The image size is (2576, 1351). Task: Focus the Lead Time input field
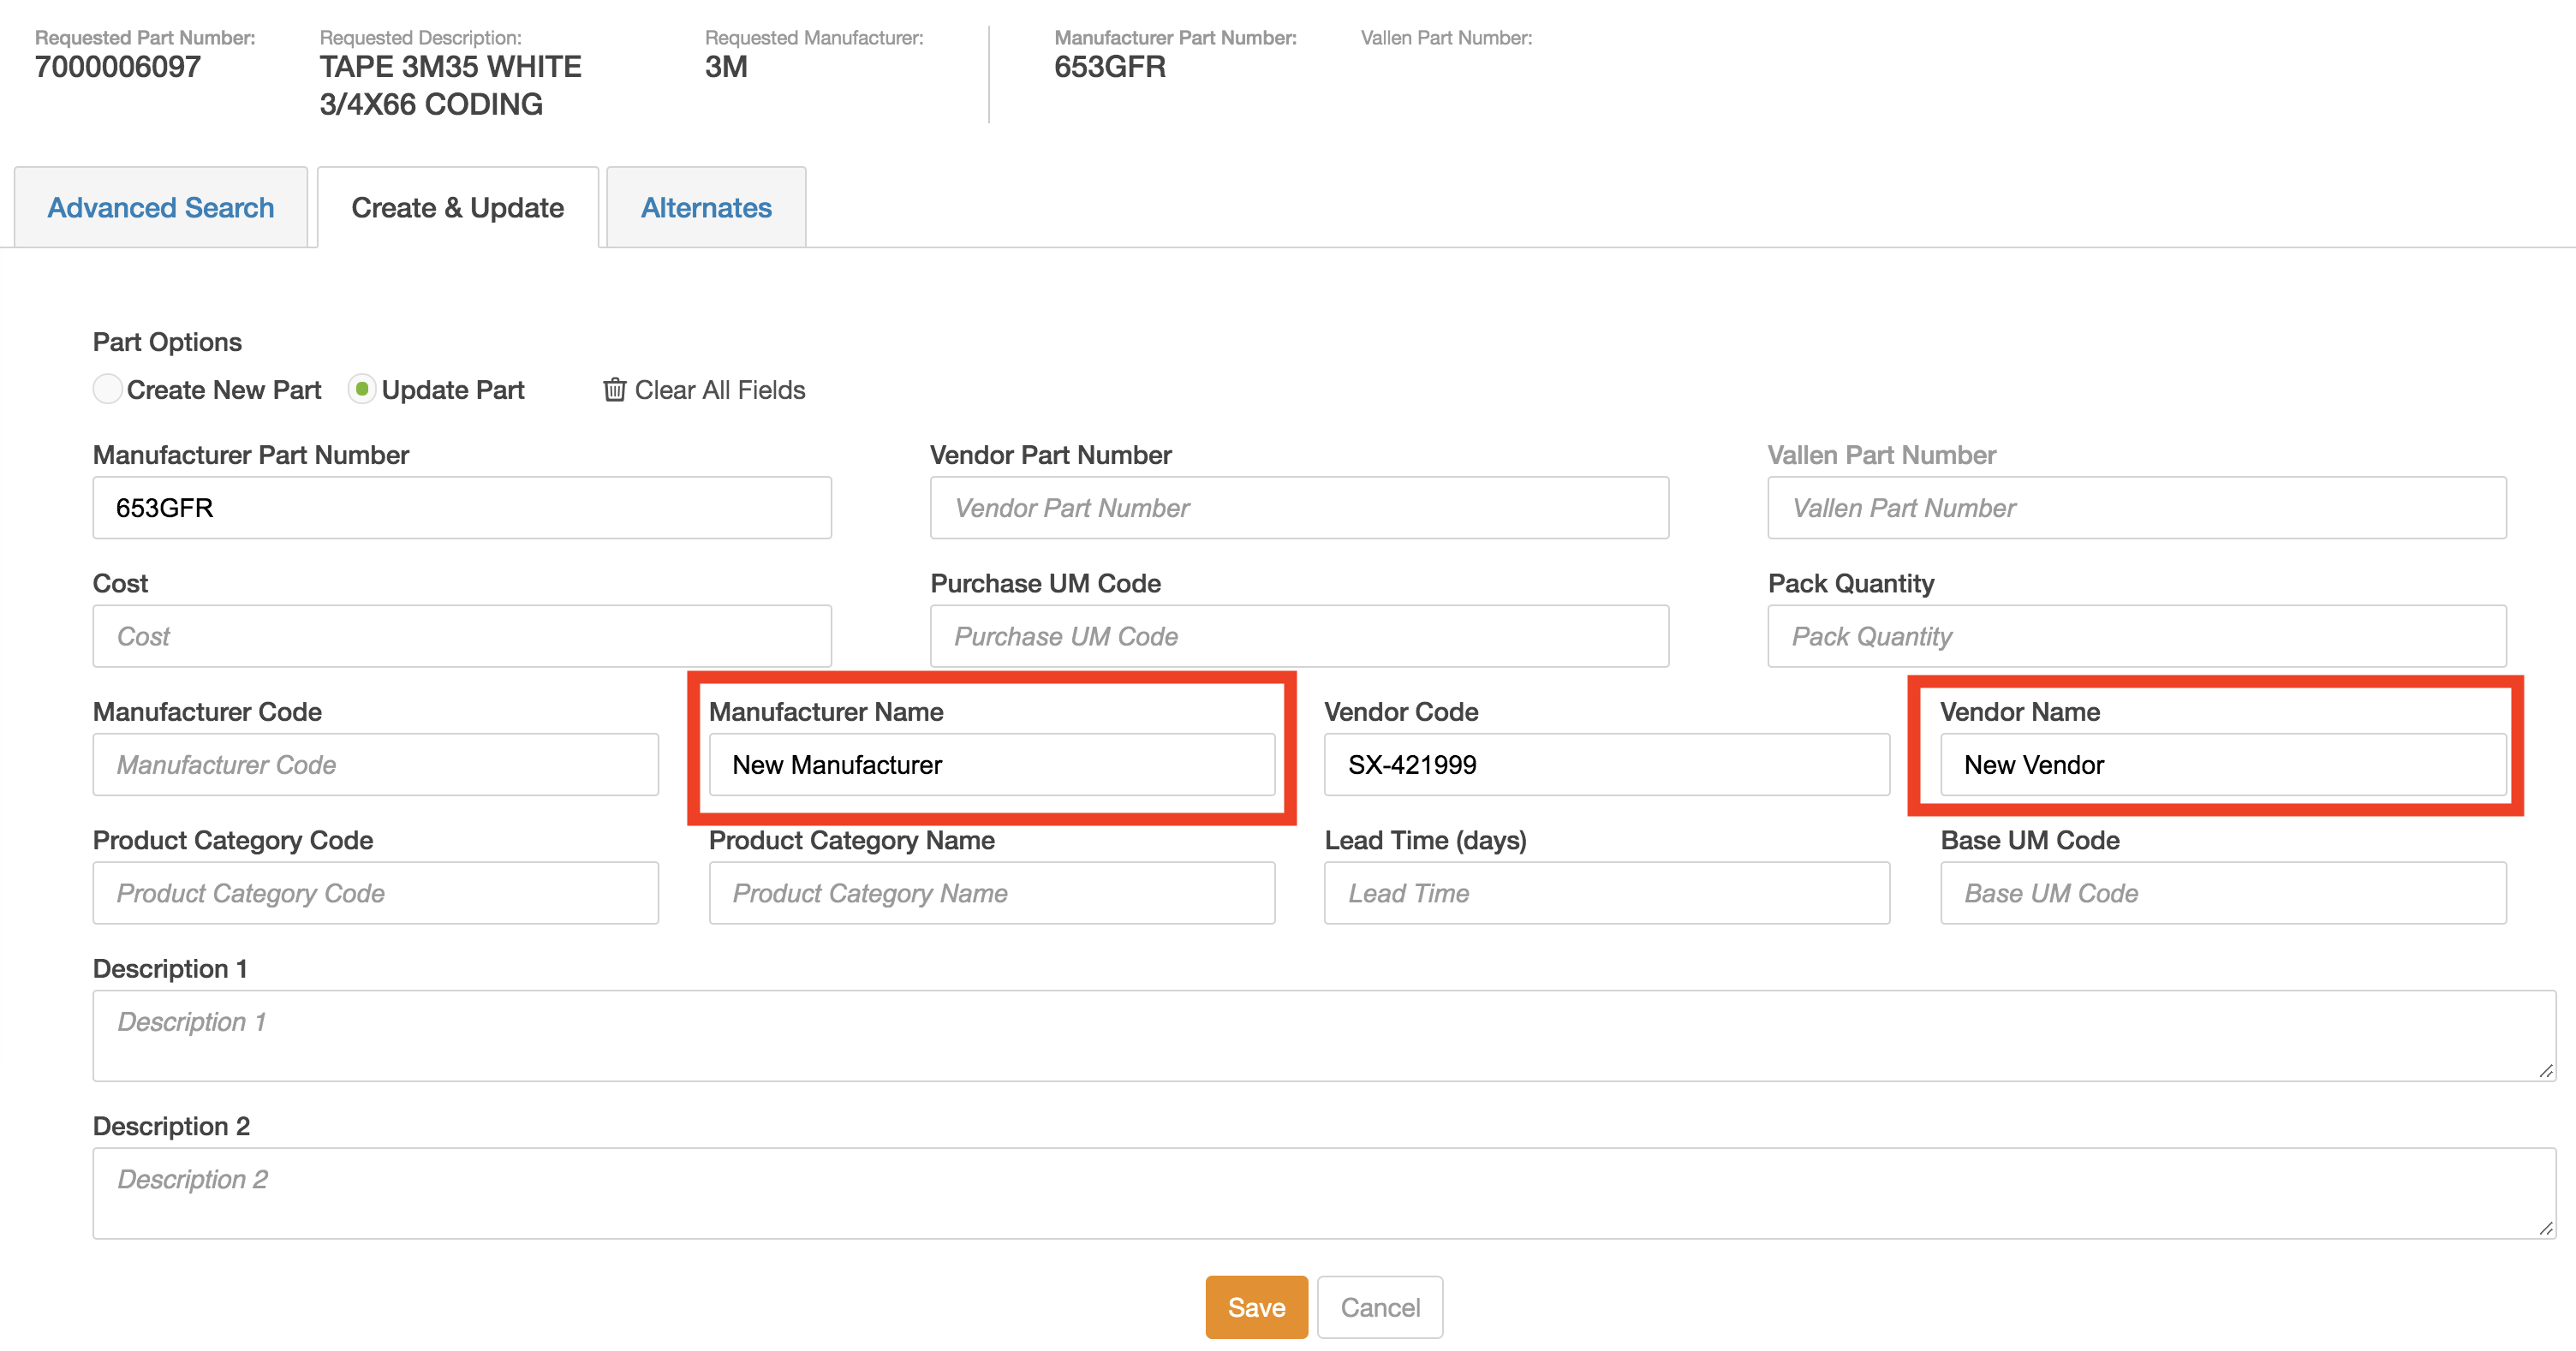1606,893
